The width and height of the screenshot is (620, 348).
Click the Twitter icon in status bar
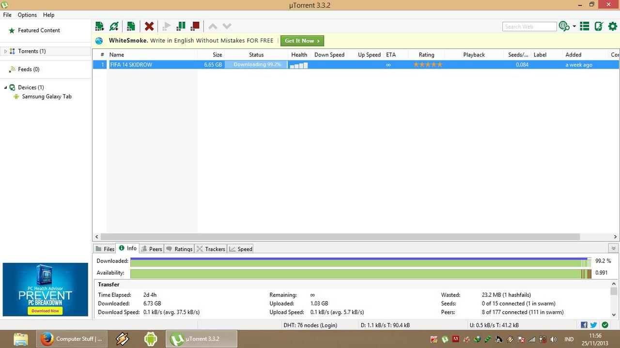pyautogui.click(x=593, y=325)
